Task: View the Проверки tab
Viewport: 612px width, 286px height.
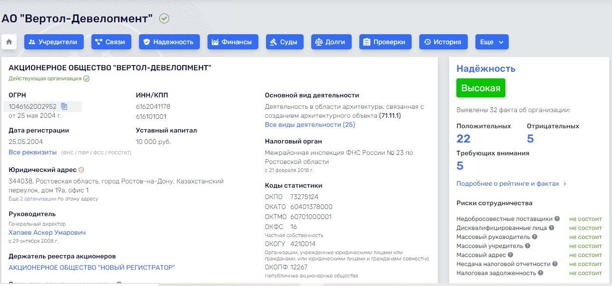Action: pos(385,42)
